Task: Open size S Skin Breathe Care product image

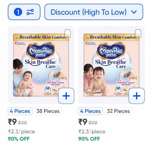Action: (41, 65)
